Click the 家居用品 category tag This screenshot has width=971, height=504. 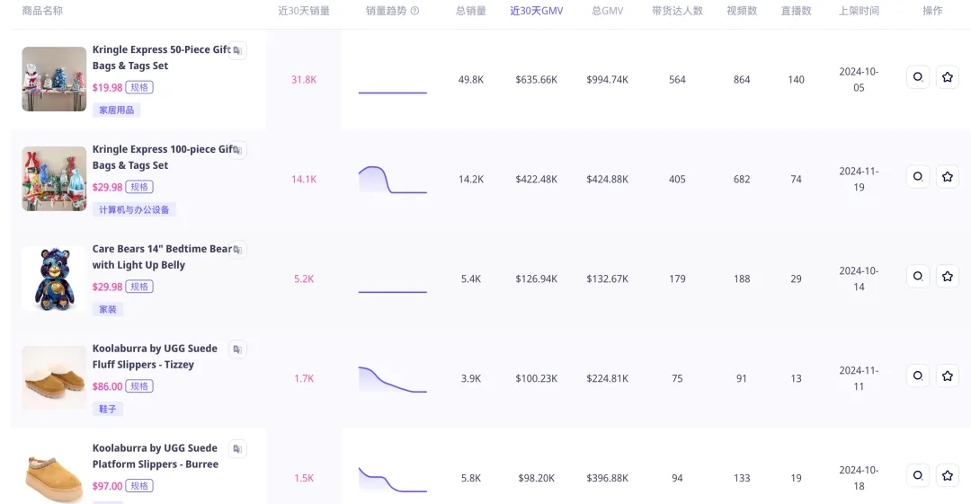[116, 111]
